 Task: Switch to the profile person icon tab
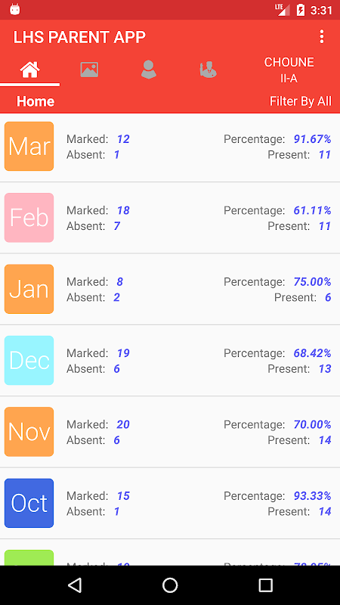(x=148, y=70)
